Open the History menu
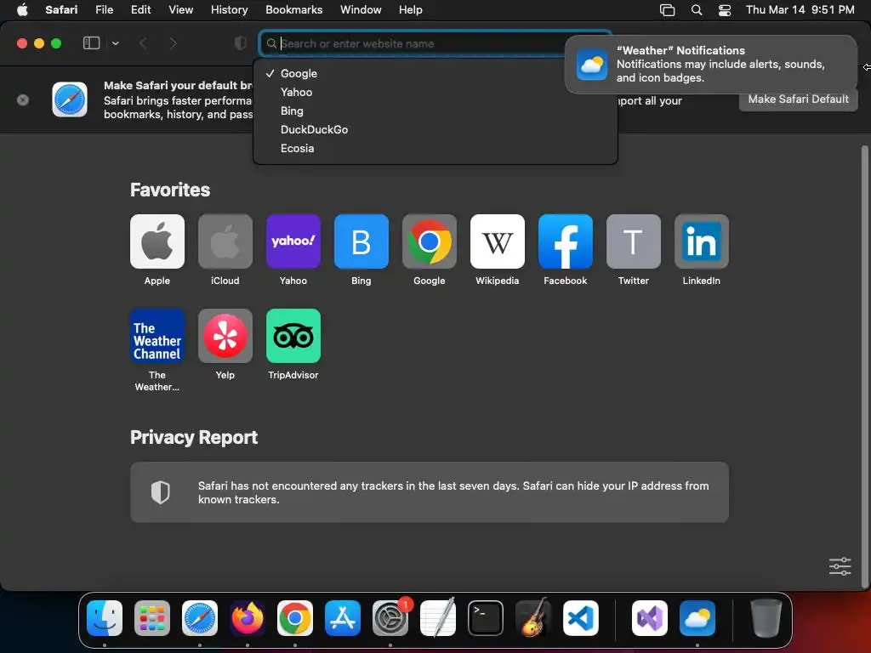This screenshot has height=653, width=871. tap(229, 10)
